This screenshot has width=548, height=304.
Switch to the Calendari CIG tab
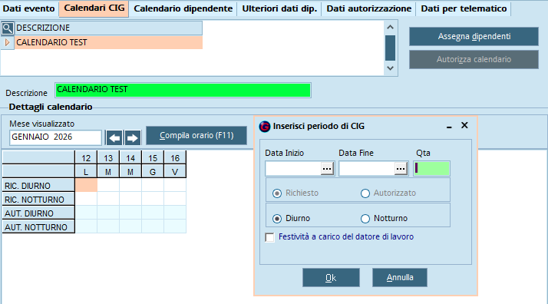point(94,8)
